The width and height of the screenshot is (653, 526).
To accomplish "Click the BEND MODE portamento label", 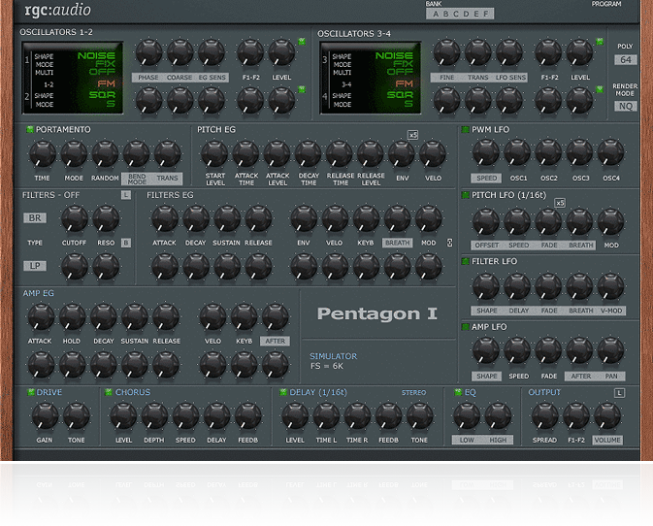I will (137, 180).
